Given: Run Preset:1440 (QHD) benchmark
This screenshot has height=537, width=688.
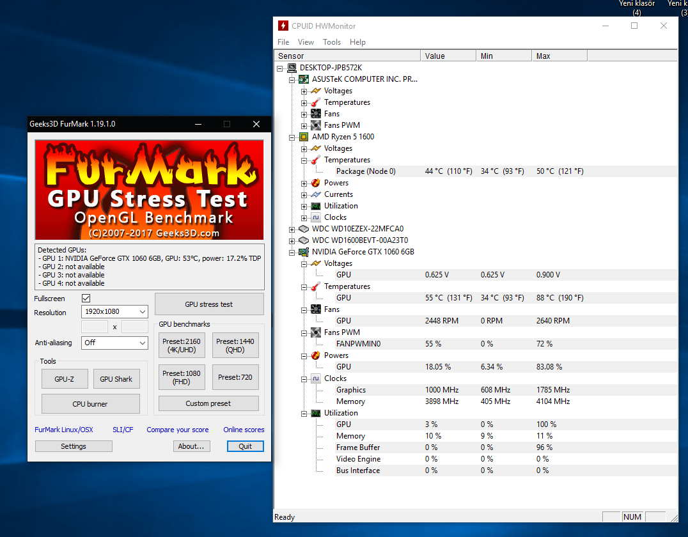Looking at the screenshot, I should (x=235, y=345).
